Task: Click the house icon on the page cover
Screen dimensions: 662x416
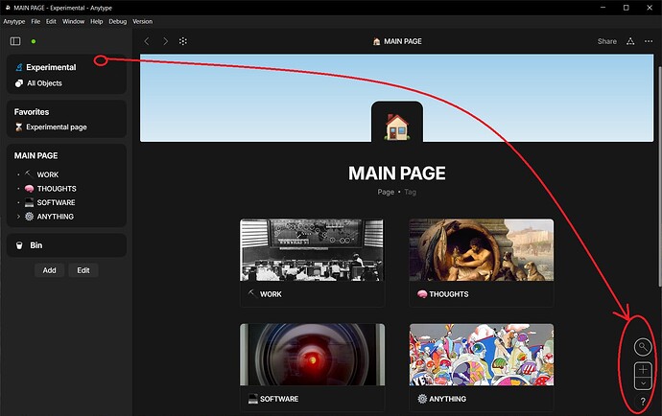Action: (x=397, y=127)
